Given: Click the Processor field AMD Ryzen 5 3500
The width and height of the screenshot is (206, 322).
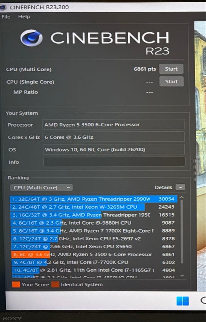Looking at the screenshot, I should coord(113,124).
